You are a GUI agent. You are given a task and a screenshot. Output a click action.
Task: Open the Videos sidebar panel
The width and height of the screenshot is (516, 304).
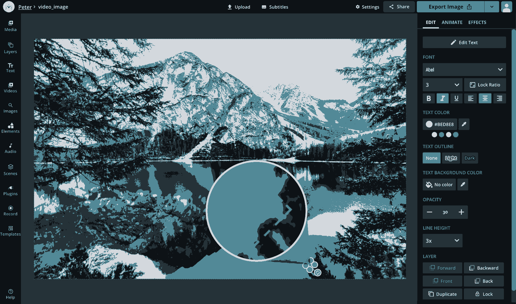pos(10,88)
